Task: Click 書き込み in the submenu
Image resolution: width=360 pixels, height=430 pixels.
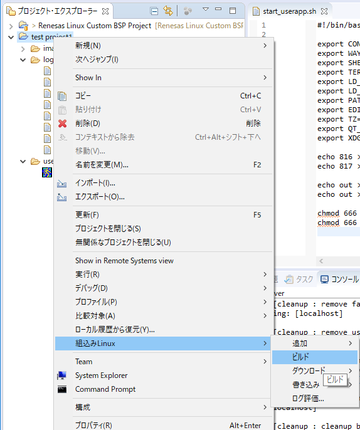Action: pyautogui.click(x=306, y=385)
